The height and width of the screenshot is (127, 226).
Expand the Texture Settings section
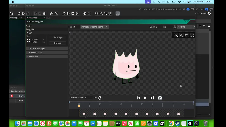(46, 49)
